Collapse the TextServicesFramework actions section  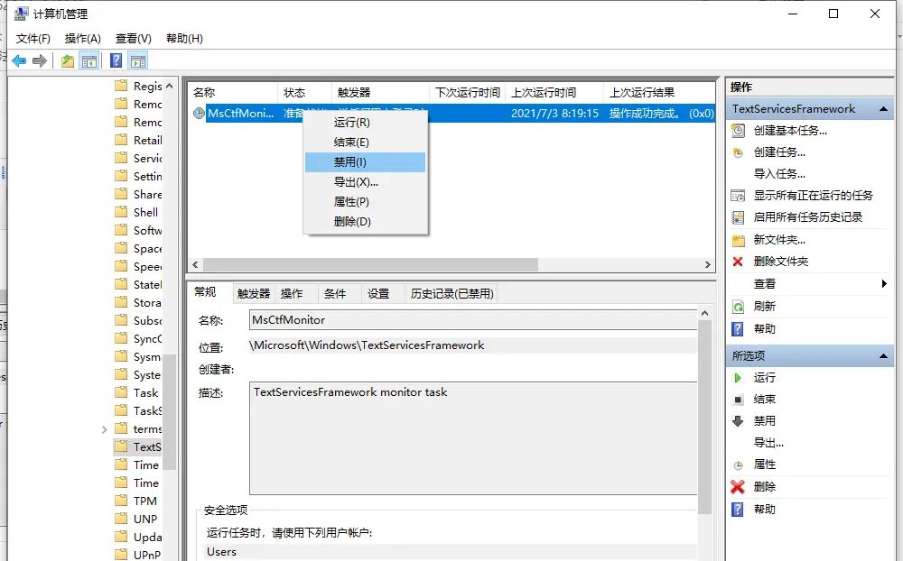[x=883, y=108]
